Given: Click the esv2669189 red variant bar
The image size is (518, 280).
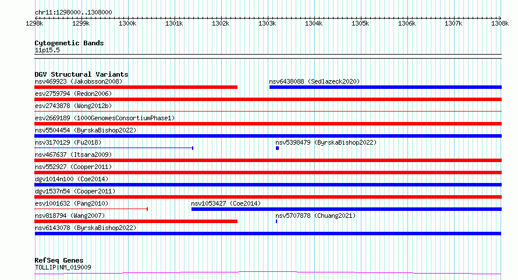Looking at the screenshot, I should coord(268,124).
